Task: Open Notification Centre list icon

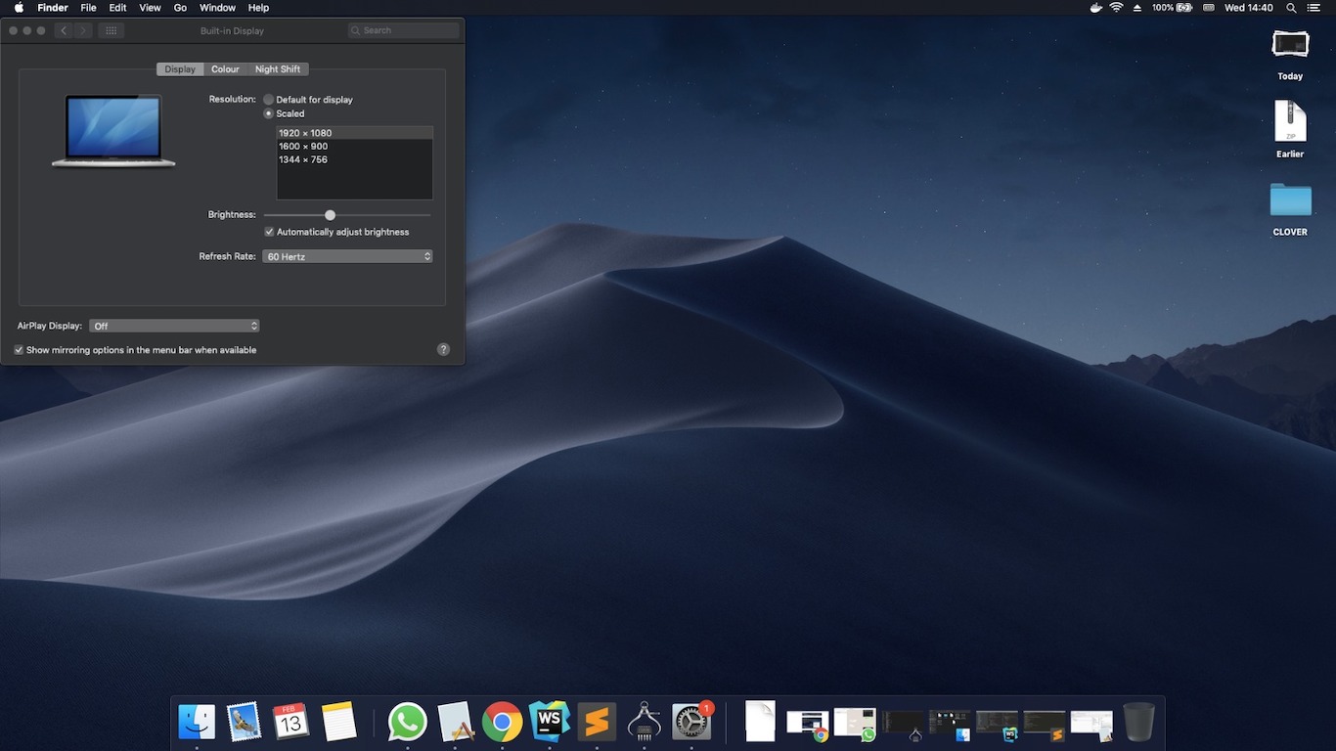Action: coord(1313,8)
